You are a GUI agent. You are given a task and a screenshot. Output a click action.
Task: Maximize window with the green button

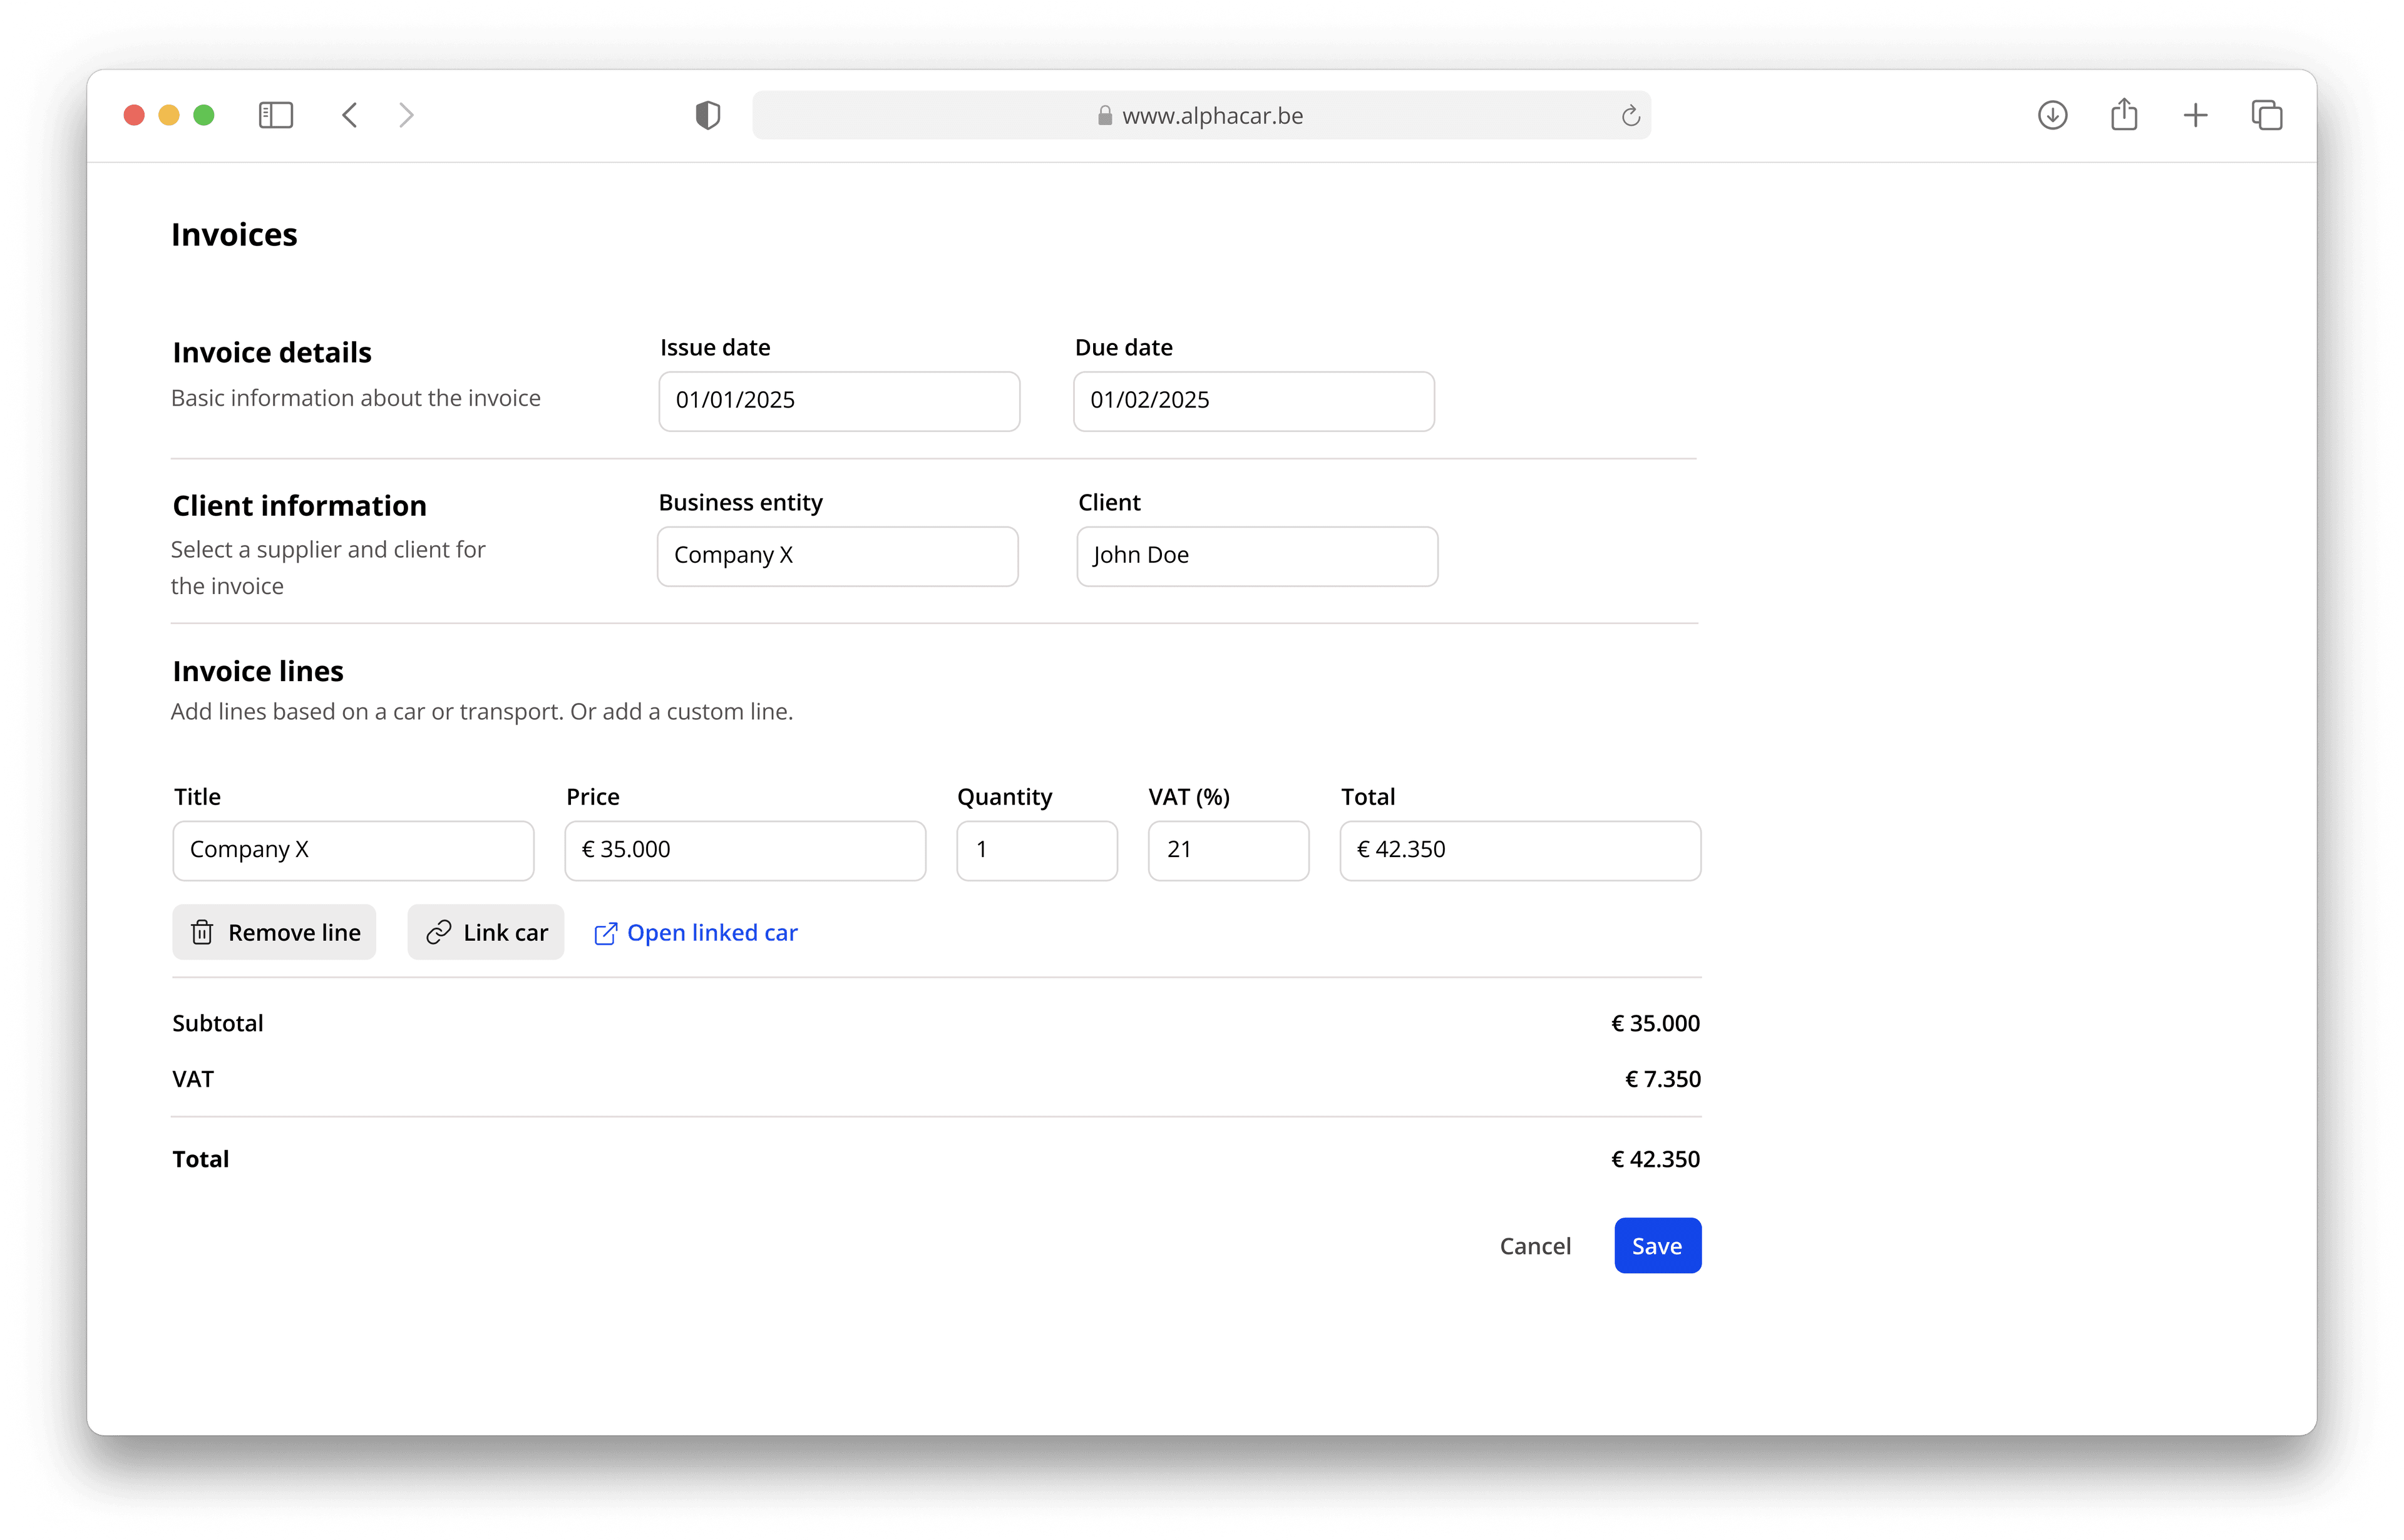pos(204,115)
